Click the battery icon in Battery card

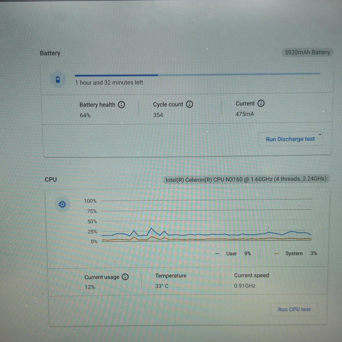58,80
